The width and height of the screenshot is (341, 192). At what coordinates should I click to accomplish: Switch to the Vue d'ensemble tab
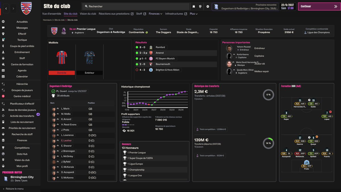point(52,14)
